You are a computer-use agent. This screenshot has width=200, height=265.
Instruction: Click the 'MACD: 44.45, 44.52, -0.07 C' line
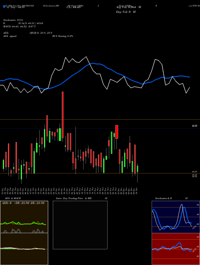(x=20, y=26)
